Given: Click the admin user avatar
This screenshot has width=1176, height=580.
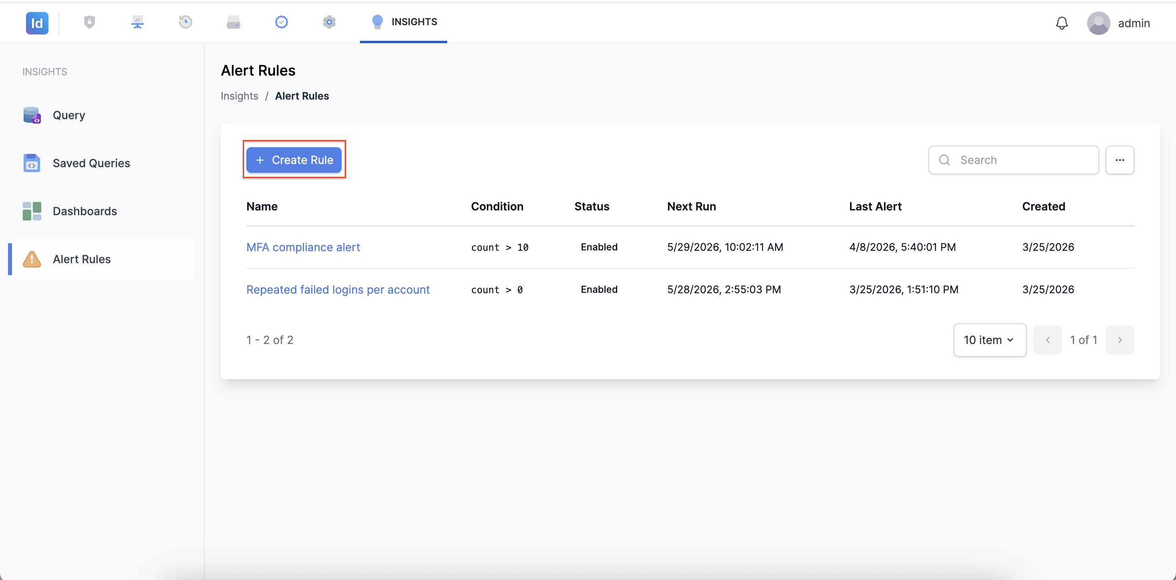Looking at the screenshot, I should [1098, 23].
